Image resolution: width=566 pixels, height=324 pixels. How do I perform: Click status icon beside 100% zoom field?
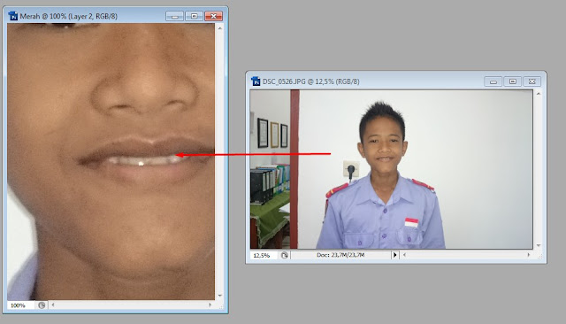(42, 305)
